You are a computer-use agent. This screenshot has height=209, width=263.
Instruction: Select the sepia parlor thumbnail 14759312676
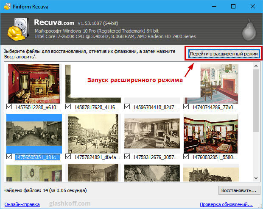tap(152, 134)
